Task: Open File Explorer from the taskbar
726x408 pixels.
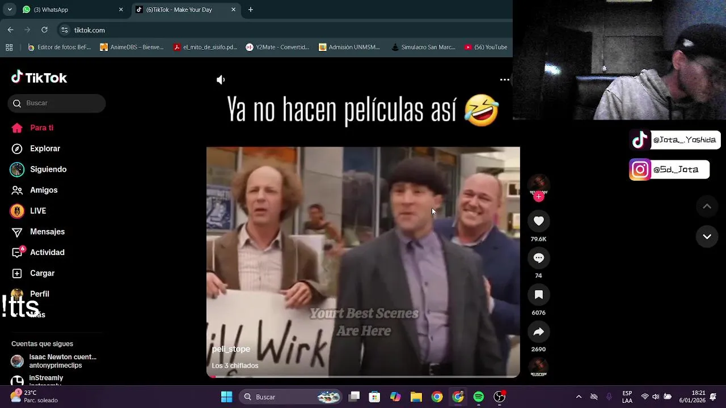Action: point(416,397)
